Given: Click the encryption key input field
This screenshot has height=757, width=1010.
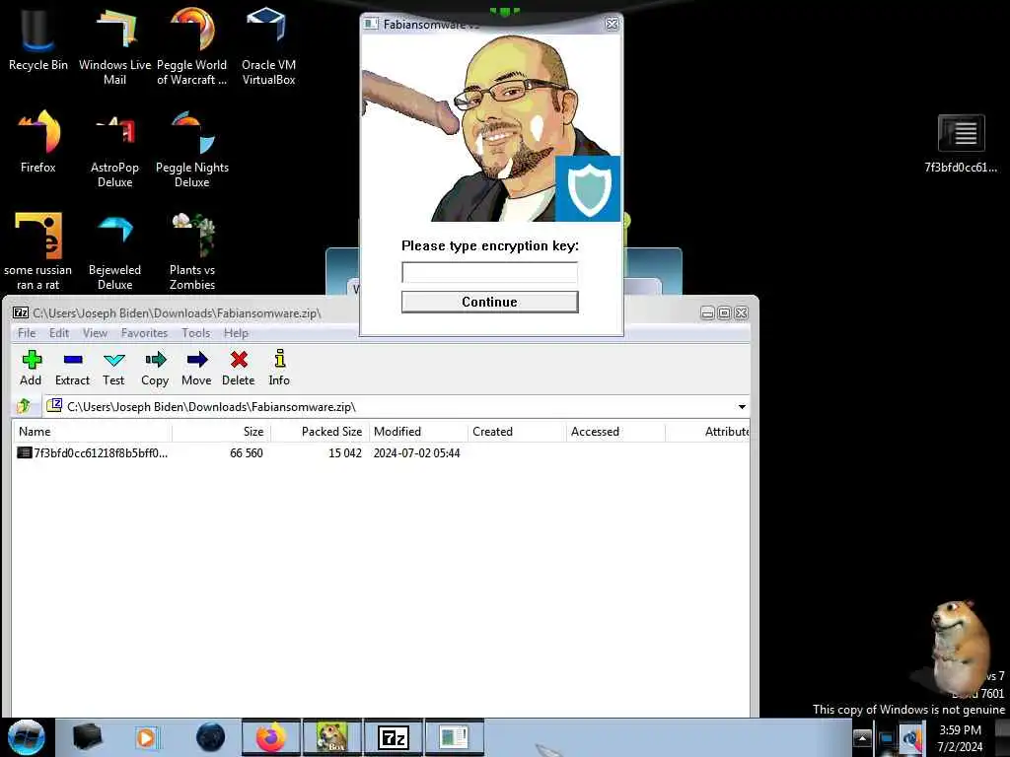Looking at the screenshot, I should click(489, 272).
